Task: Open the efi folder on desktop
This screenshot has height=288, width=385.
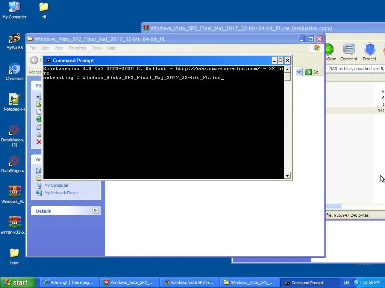Action: (44, 10)
